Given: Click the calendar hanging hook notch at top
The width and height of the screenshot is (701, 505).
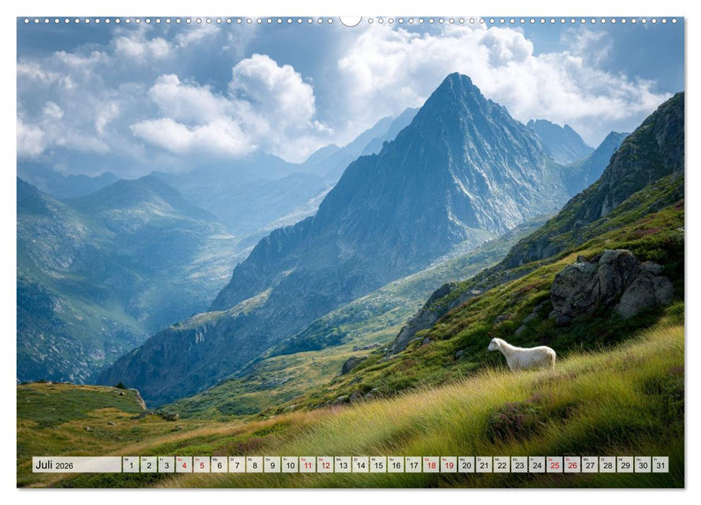Looking at the screenshot, I should pos(350,21).
